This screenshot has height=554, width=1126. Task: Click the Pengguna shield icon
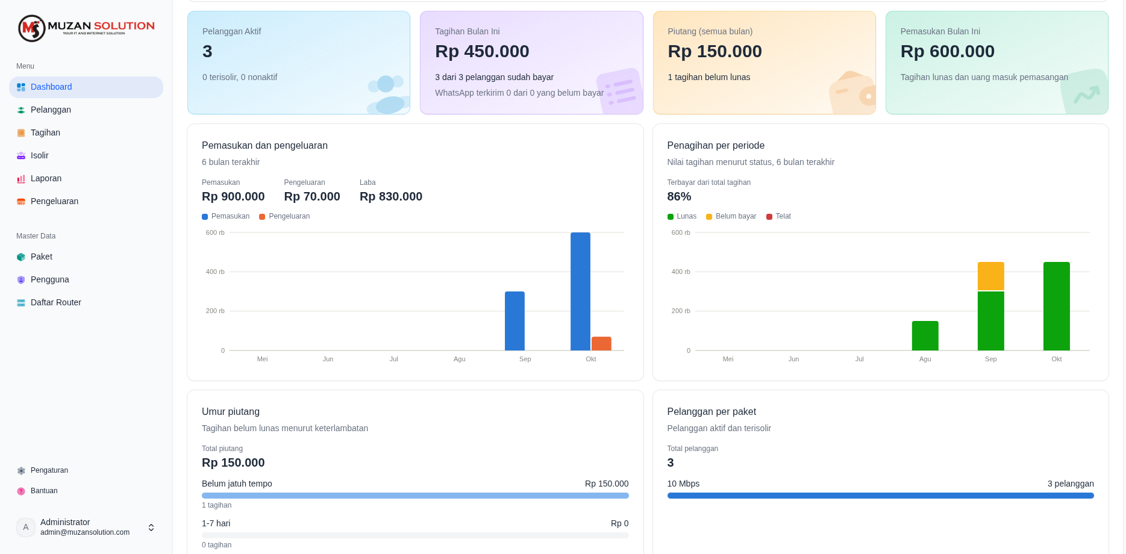21,280
